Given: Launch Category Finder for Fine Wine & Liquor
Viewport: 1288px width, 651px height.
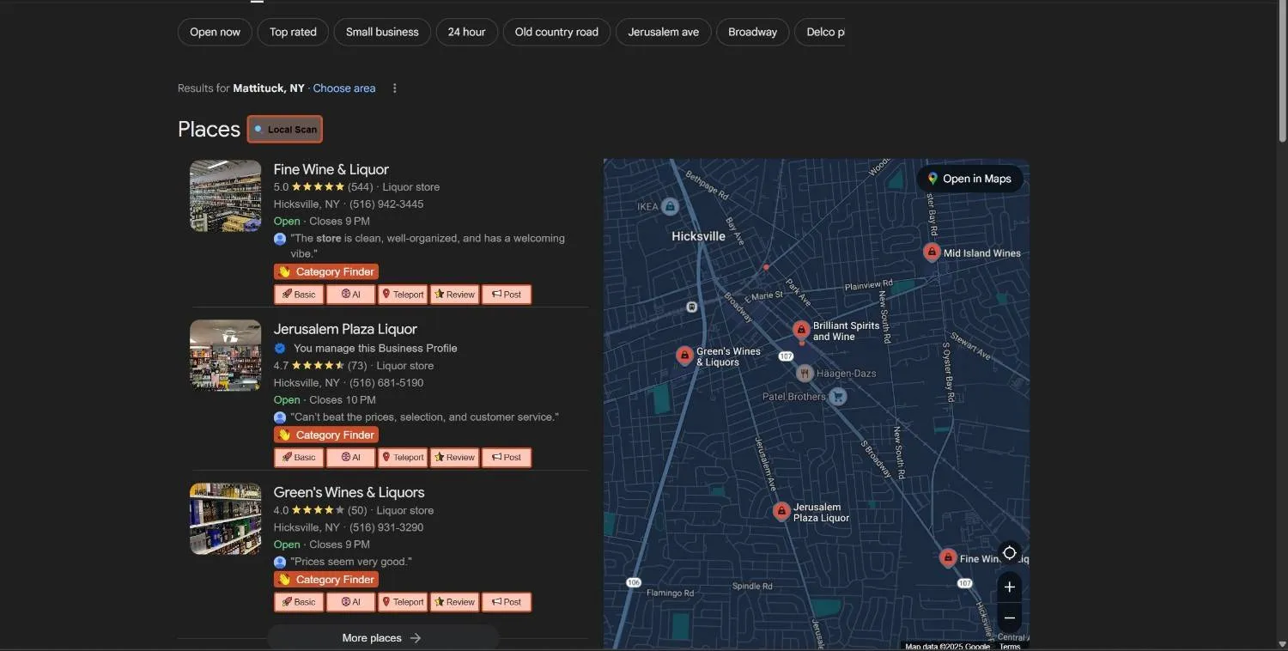Looking at the screenshot, I should 326,271.
